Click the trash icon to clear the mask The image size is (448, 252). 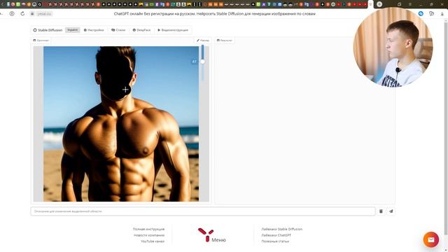tap(381, 211)
